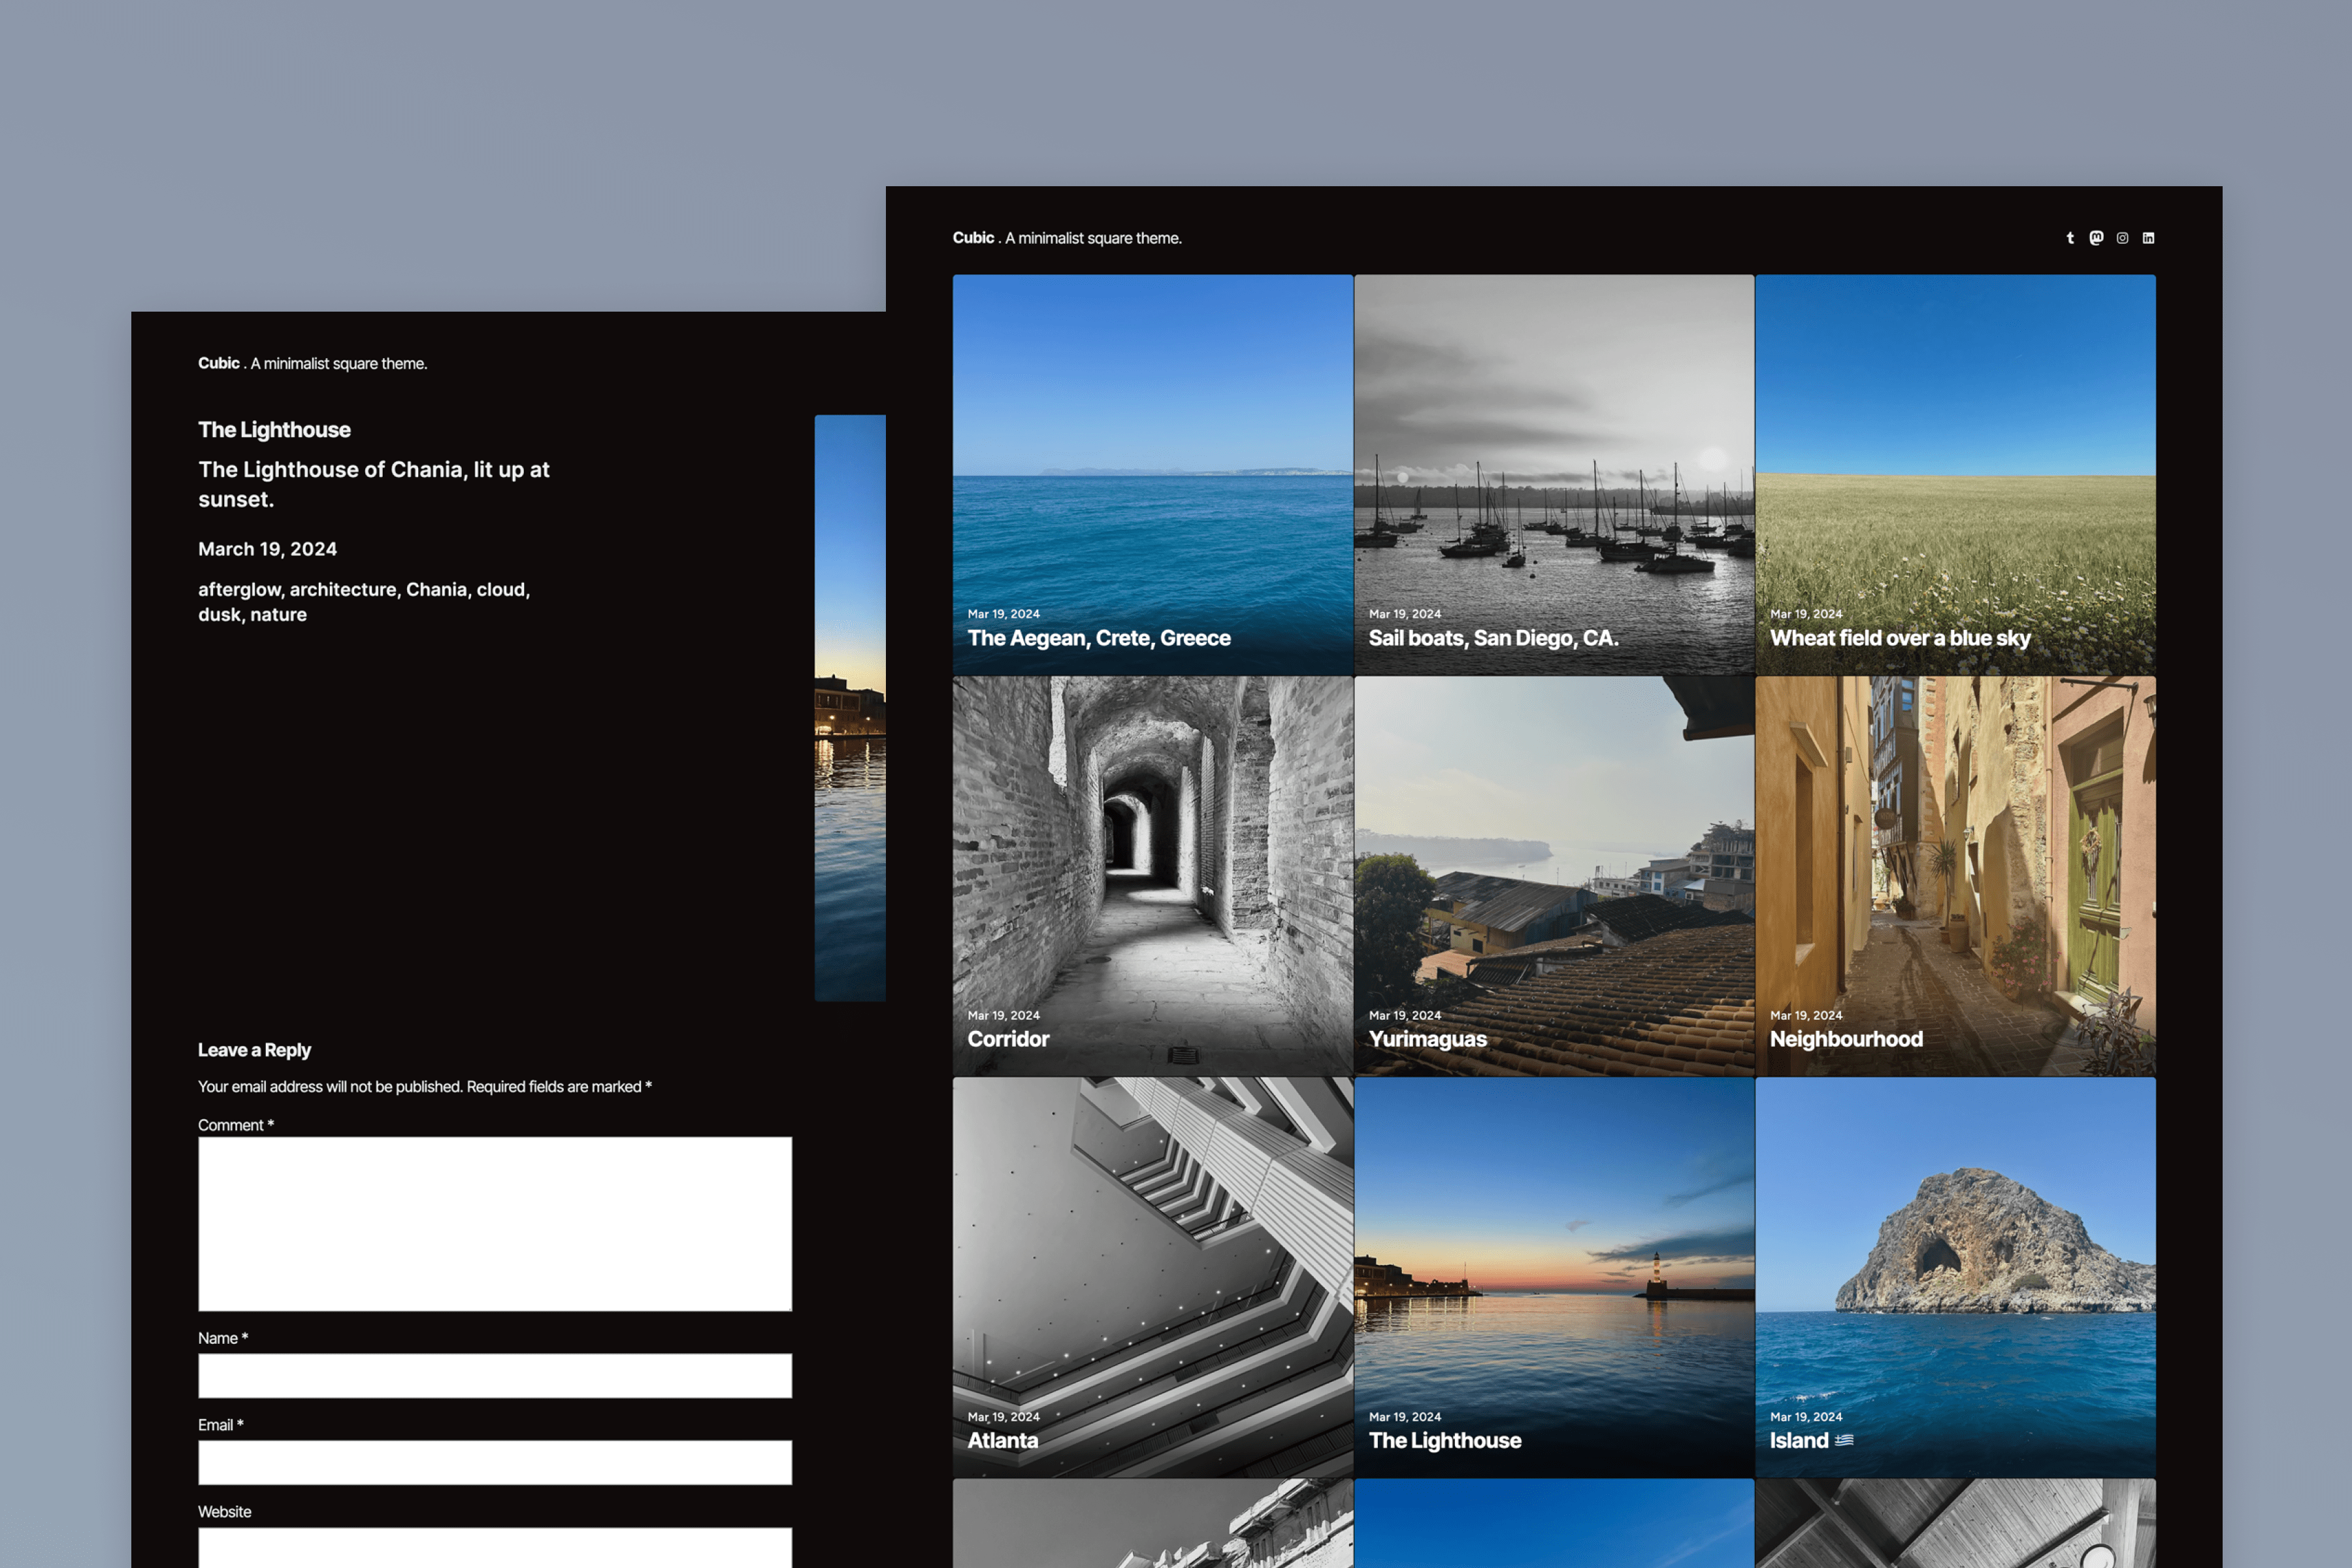Open the Tumblr social icon
This screenshot has width=2352, height=1568.
click(x=2070, y=238)
